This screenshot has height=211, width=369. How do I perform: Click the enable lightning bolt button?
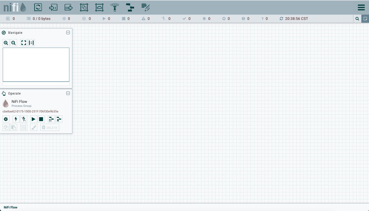pyautogui.click(x=16, y=119)
